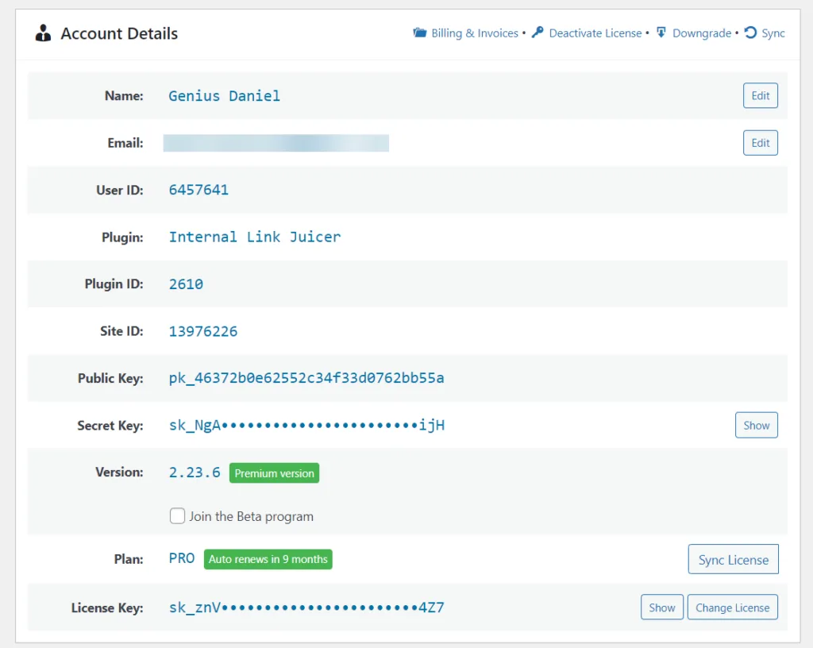This screenshot has height=648, width=813.
Task: Edit the Email field
Action: tap(760, 143)
